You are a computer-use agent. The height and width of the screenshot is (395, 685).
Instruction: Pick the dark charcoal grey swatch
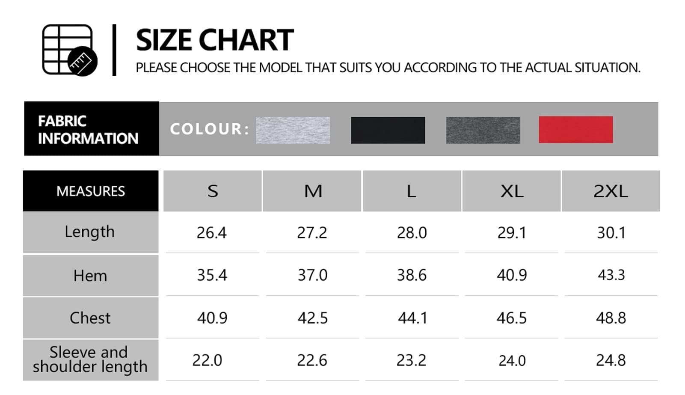pos(483,130)
